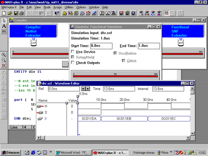Launch Internet Explorer from quick launch
Screen dimensions: 208x156
(33, 153)
